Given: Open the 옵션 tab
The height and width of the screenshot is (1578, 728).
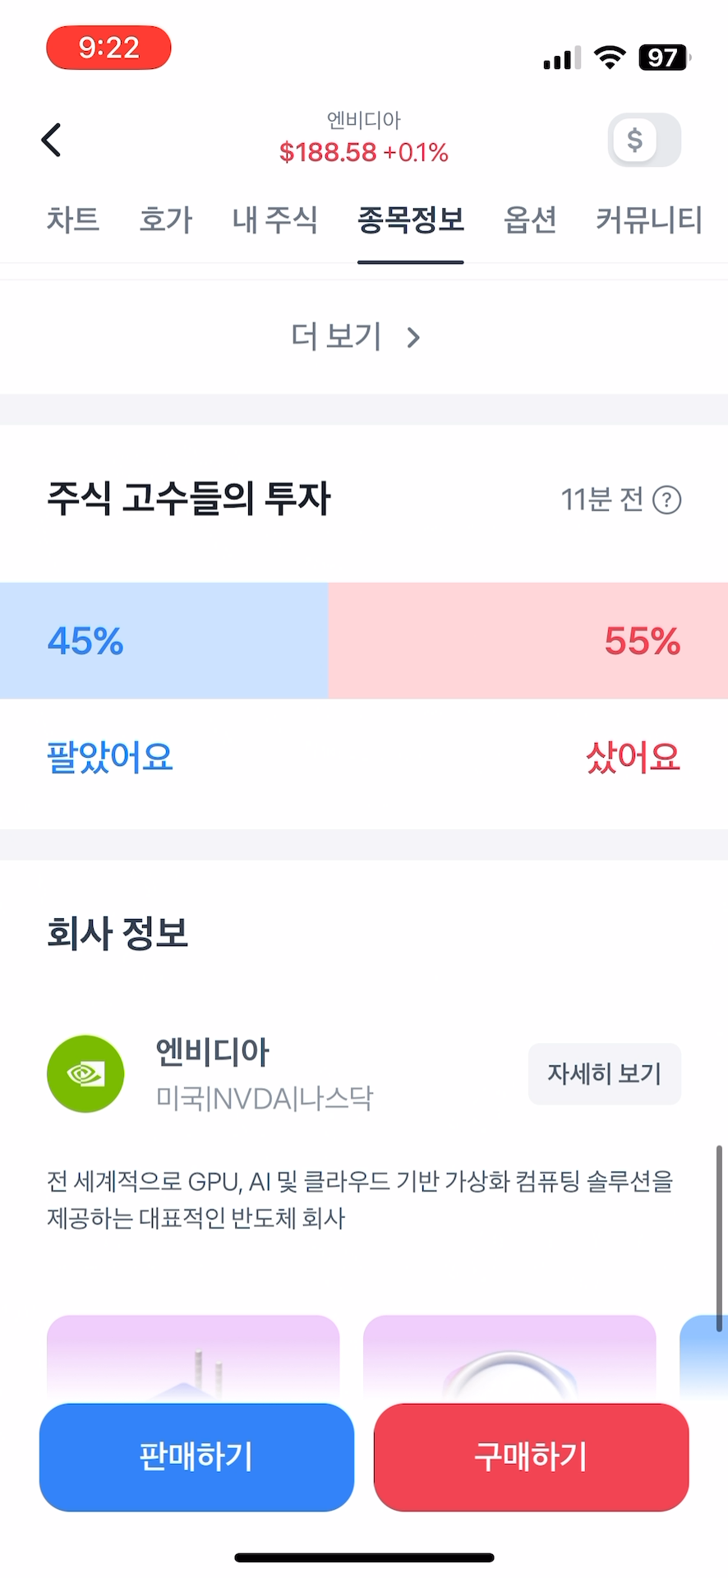Looking at the screenshot, I should [x=530, y=219].
